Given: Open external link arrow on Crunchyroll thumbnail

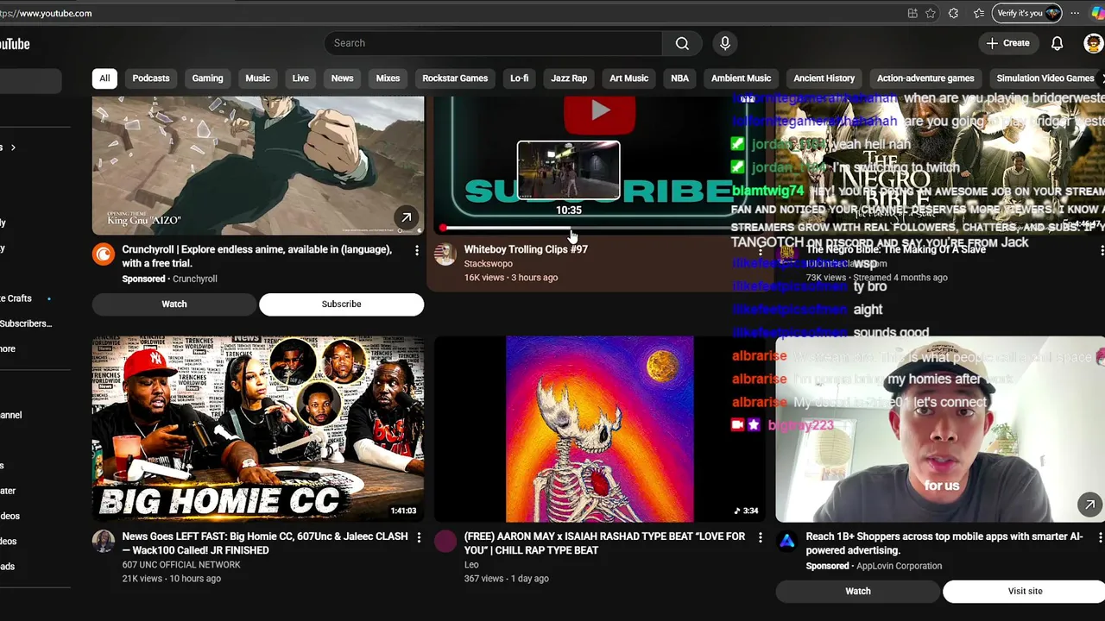Looking at the screenshot, I should (x=406, y=217).
